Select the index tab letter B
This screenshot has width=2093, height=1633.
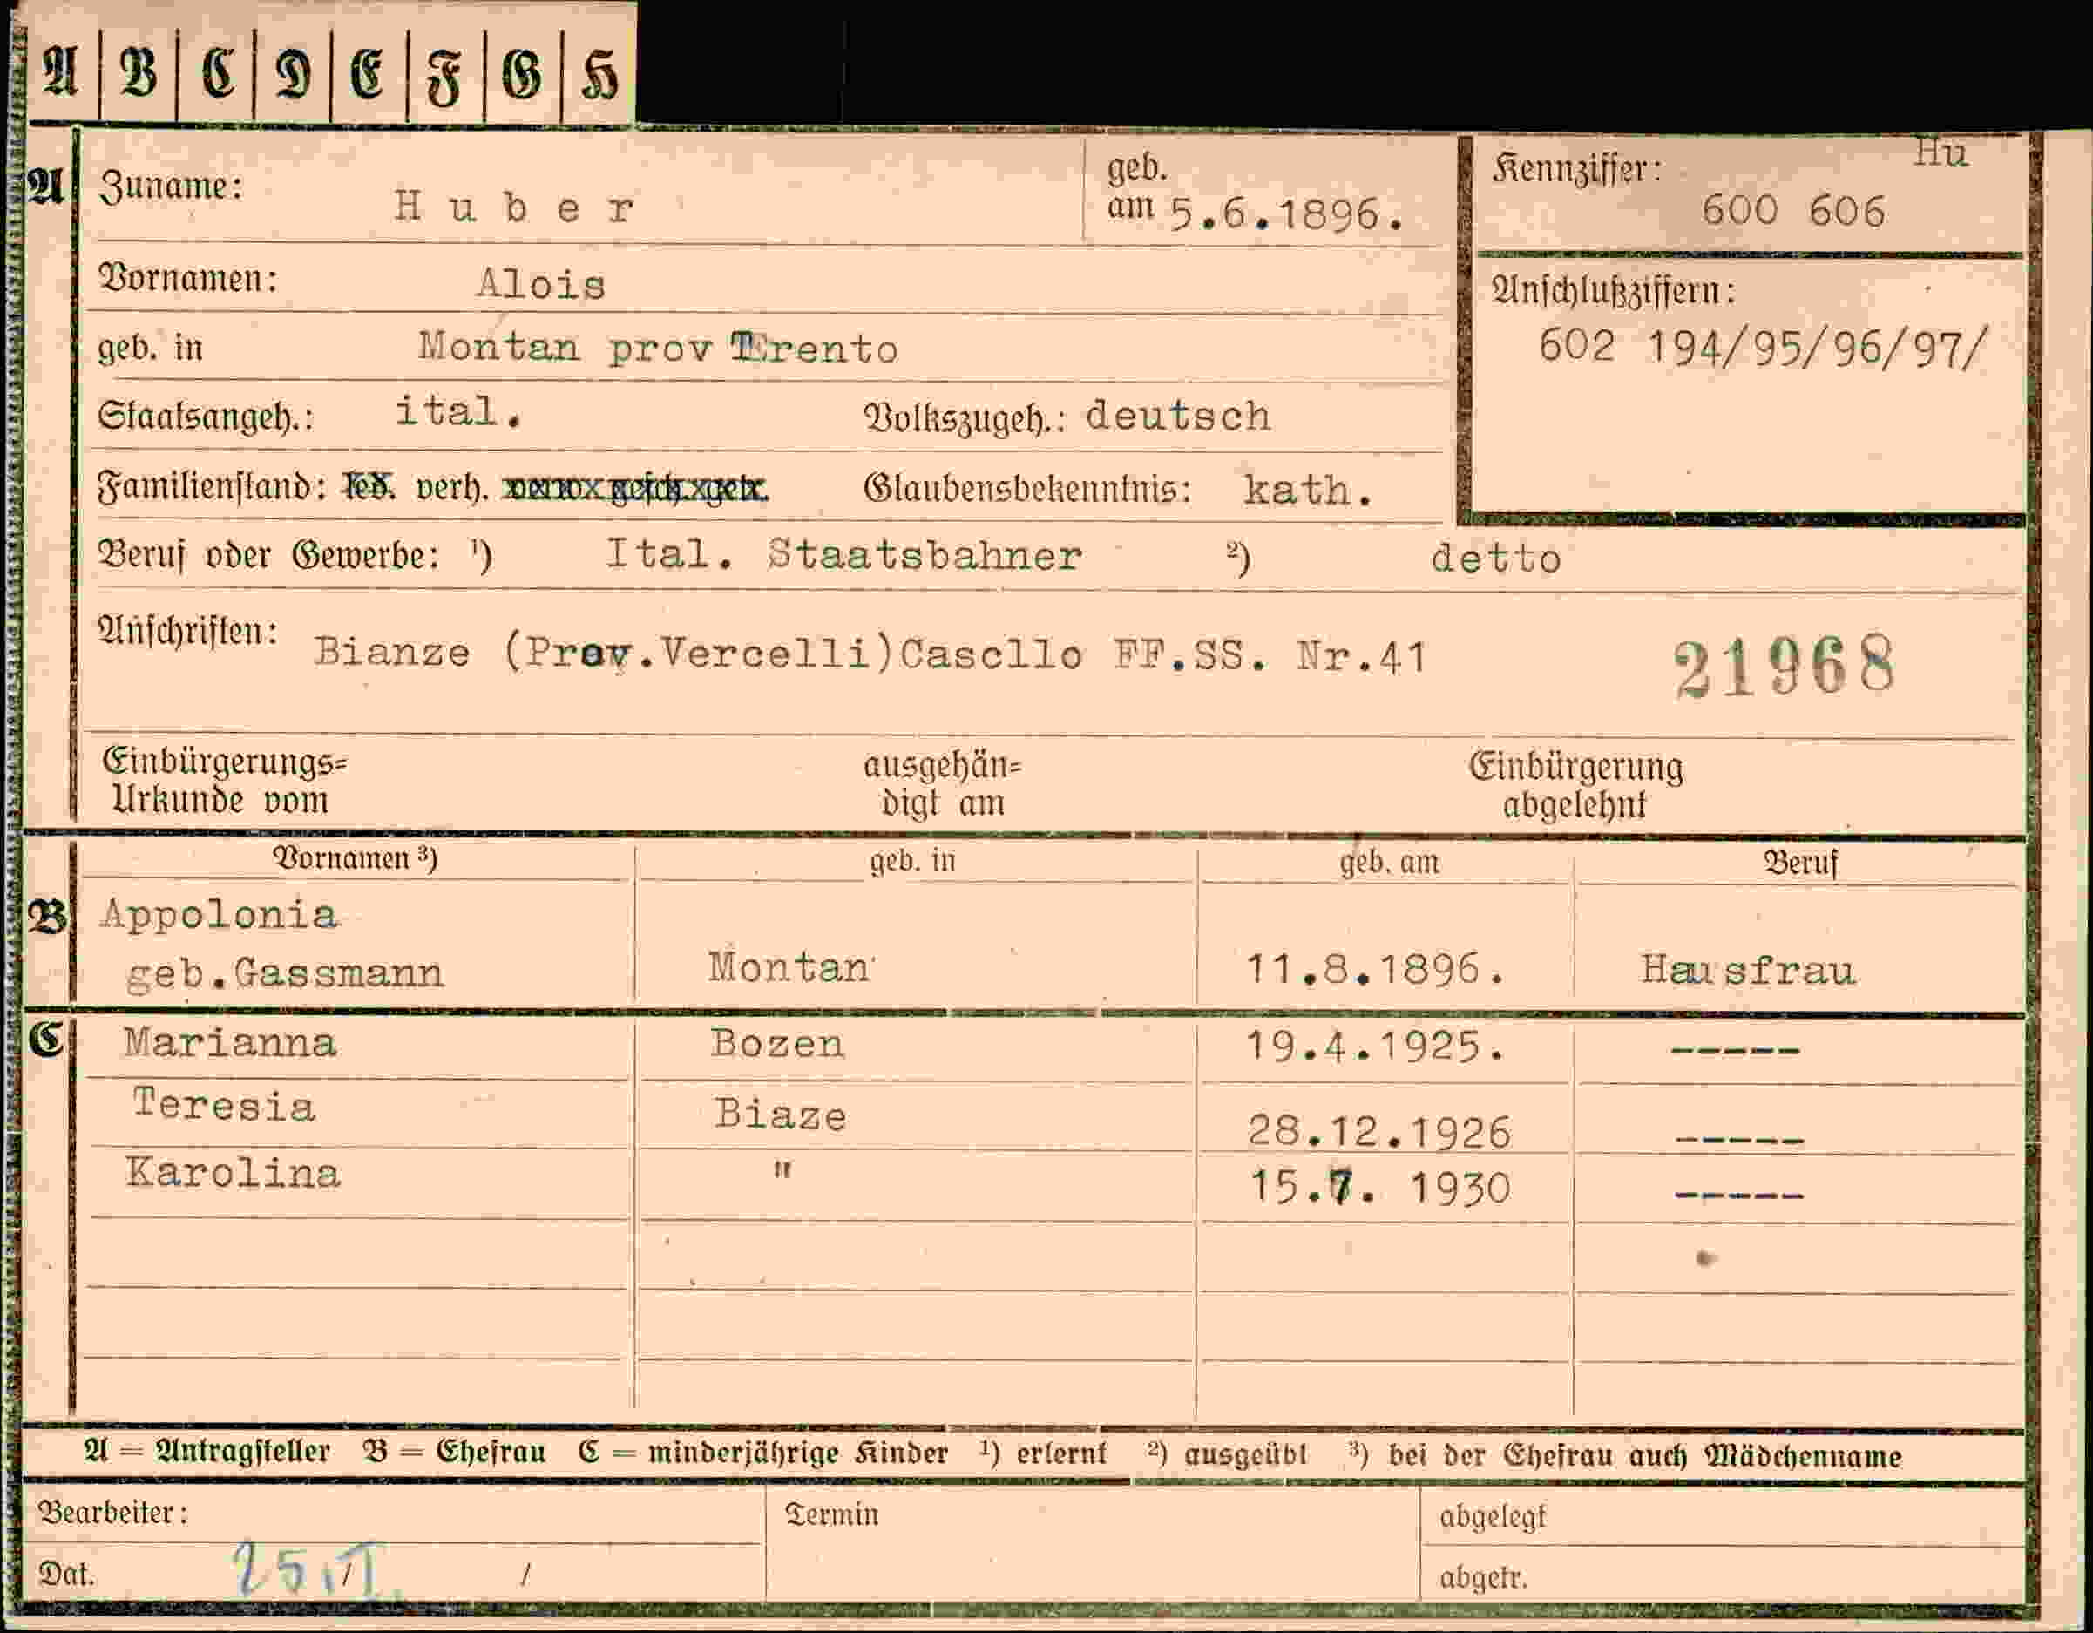[139, 74]
